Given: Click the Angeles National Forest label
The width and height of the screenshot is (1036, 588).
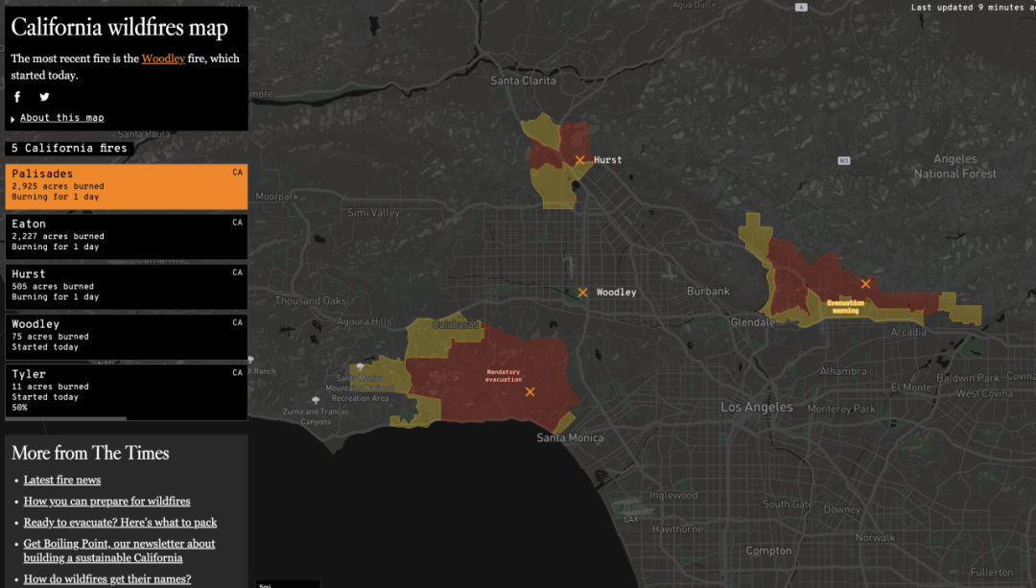Looking at the screenshot, I should coord(955,167).
